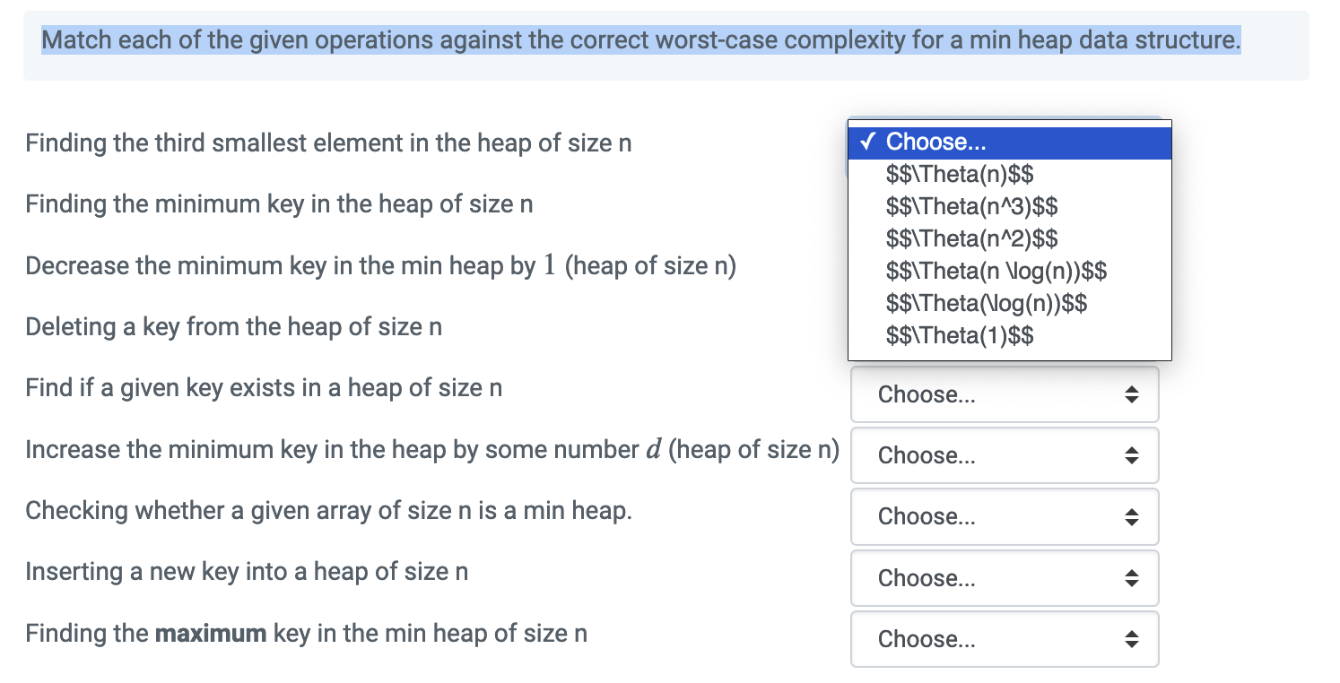Select the $$\Theta(n)$$ option

[x=953, y=174]
